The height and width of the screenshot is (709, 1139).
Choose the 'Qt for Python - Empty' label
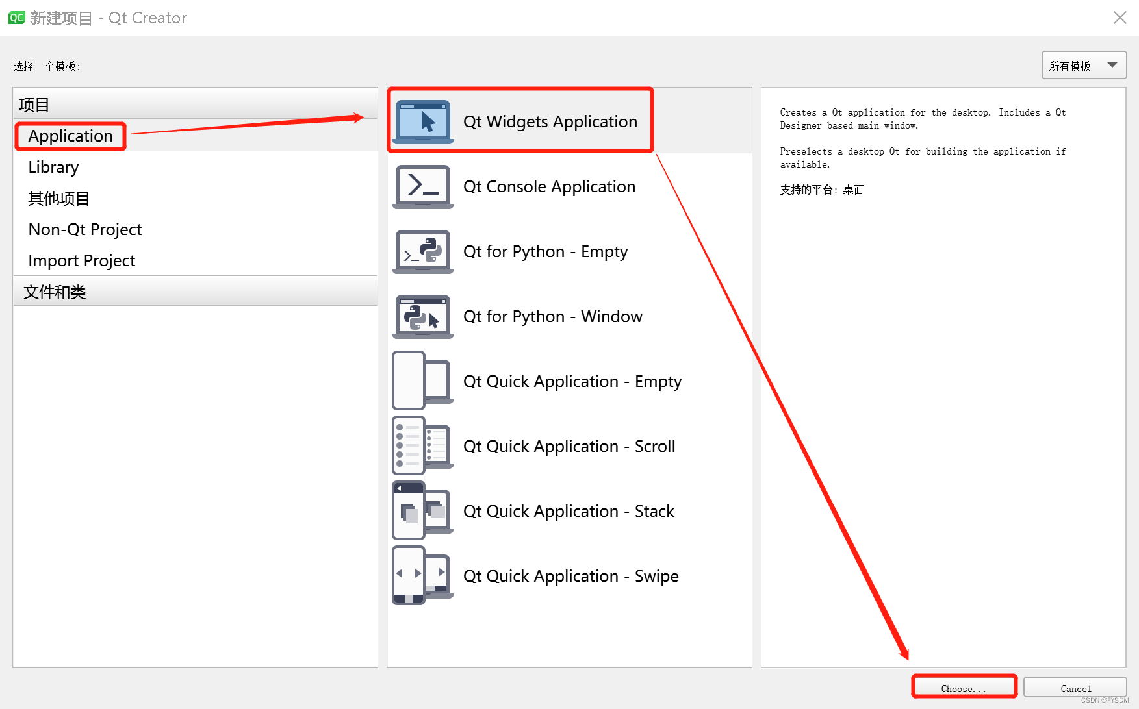tap(546, 251)
